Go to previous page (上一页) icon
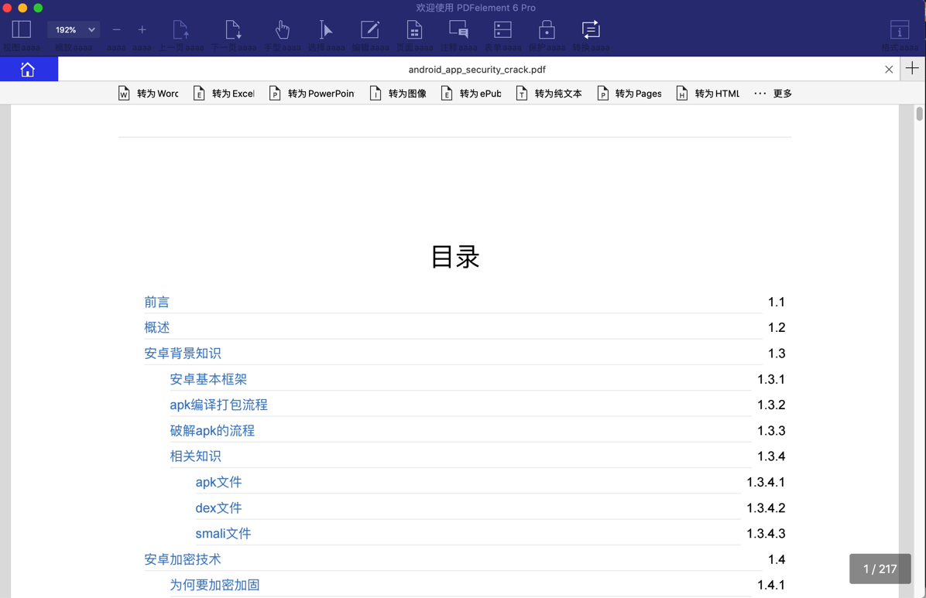Screen dimensions: 926x598 coord(180,29)
